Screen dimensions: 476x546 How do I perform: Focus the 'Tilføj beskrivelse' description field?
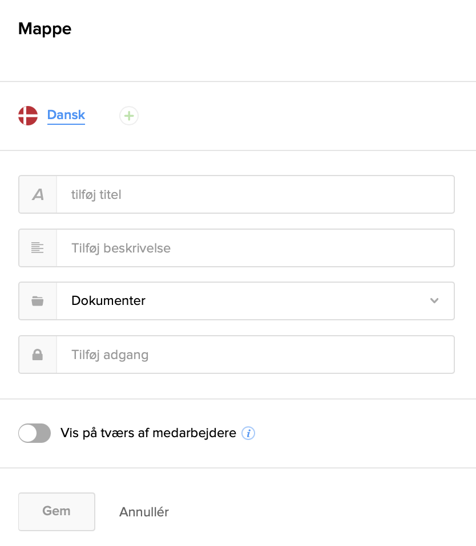coord(255,248)
